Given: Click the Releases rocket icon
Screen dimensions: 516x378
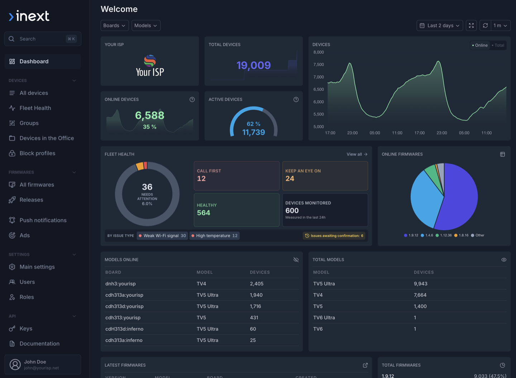Looking at the screenshot, I should pyautogui.click(x=12, y=200).
